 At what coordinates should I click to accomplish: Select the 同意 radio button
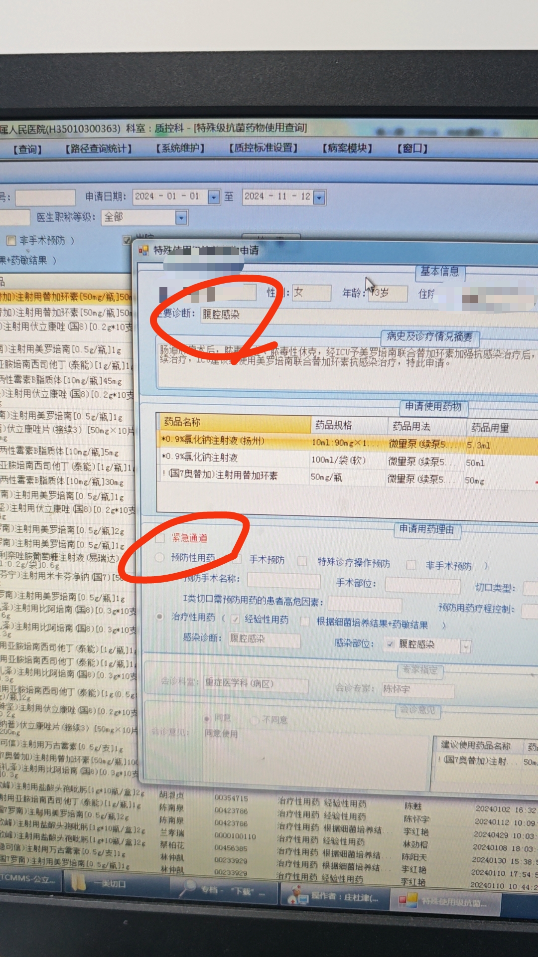(x=206, y=718)
